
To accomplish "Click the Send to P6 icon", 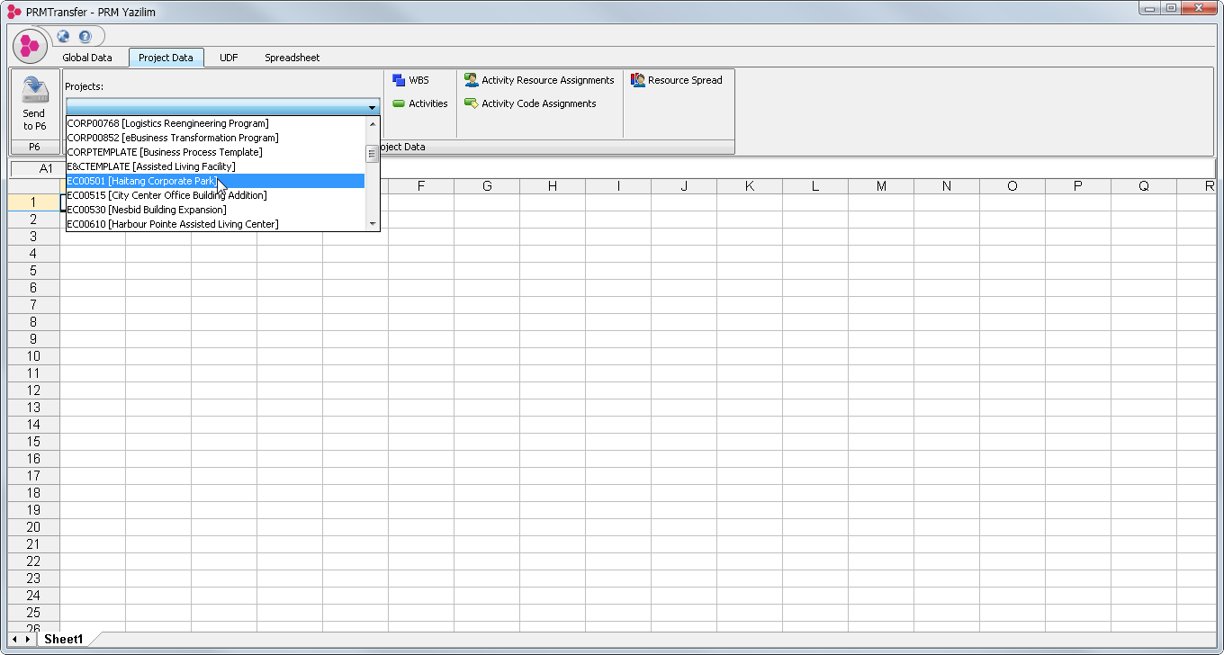I will click(34, 91).
